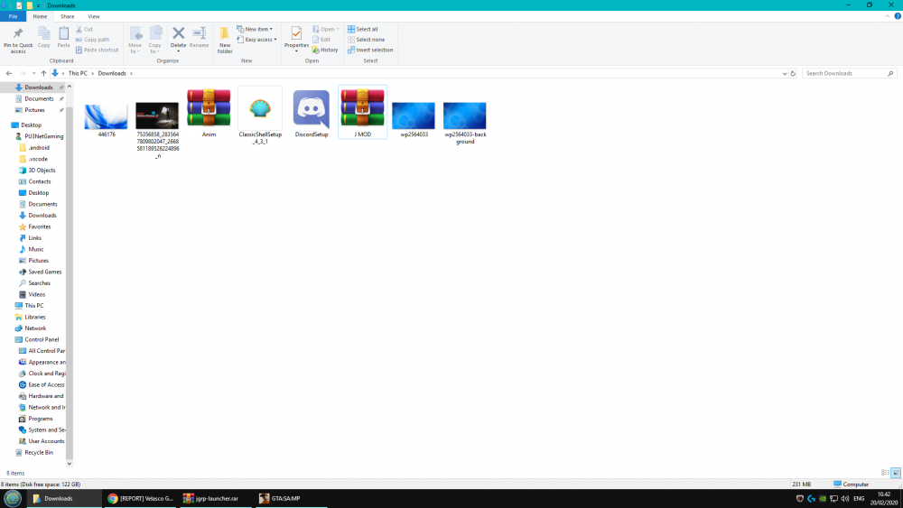Open the .vscode folder in tree
903x508 pixels.
click(x=38, y=159)
